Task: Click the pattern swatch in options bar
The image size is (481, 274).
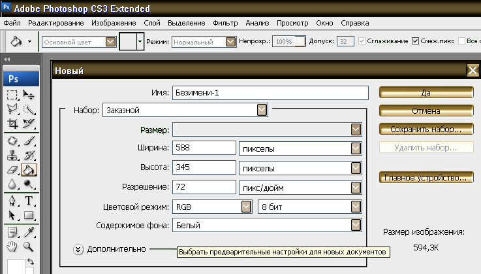Action: 128,41
